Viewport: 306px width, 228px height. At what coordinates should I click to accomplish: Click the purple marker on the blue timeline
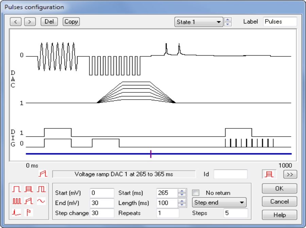pyautogui.click(x=151, y=154)
